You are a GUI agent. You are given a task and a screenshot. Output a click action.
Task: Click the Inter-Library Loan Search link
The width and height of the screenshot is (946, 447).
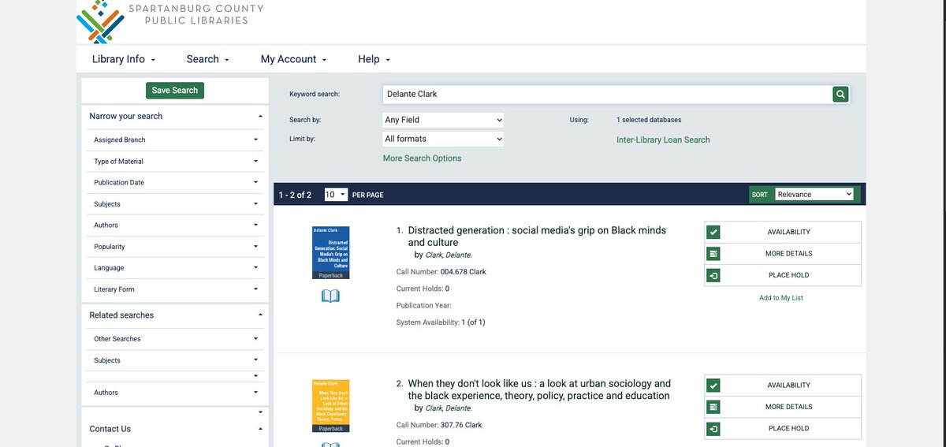[x=663, y=140]
